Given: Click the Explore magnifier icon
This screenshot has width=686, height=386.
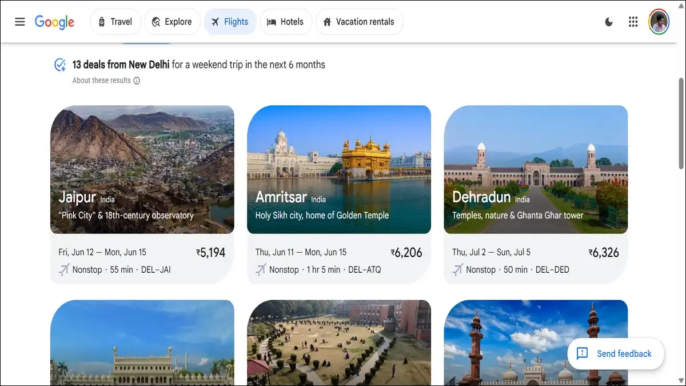Looking at the screenshot, I should (156, 22).
